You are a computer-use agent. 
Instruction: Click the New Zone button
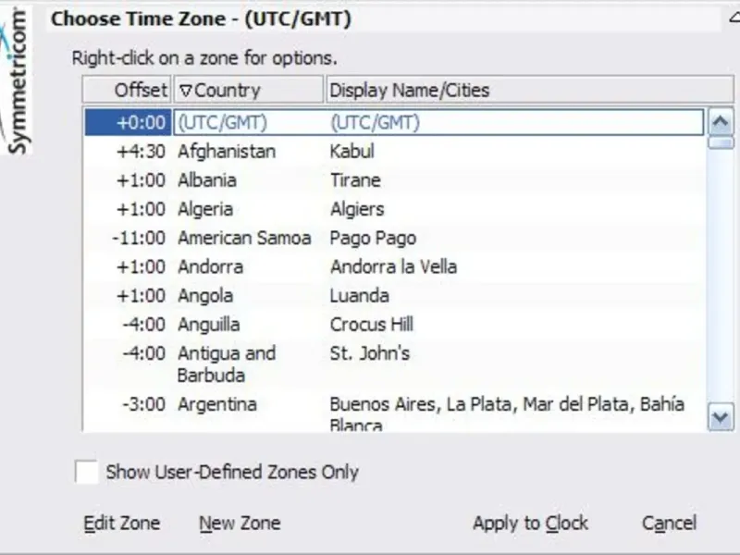click(240, 523)
